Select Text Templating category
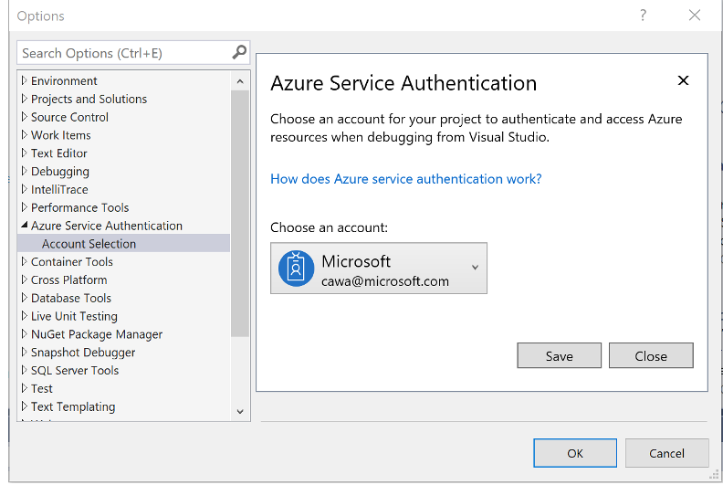Viewport: 723px width, 485px height. tap(73, 407)
